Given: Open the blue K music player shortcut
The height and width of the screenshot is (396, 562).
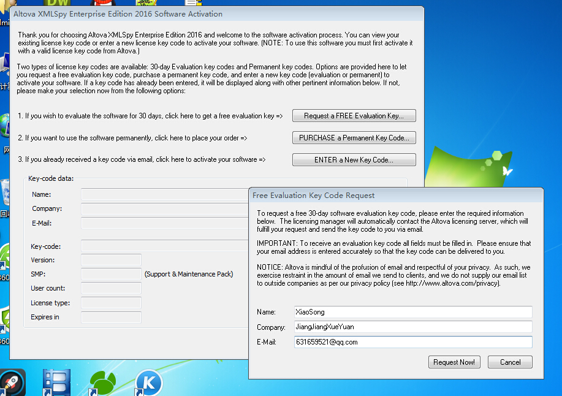Looking at the screenshot, I should [149, 383].
